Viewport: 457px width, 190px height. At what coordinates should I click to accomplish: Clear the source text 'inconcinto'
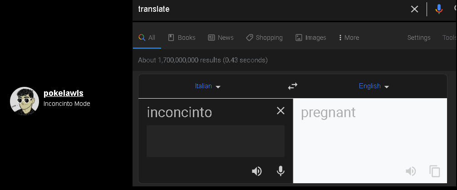click(x=280, y=111)
